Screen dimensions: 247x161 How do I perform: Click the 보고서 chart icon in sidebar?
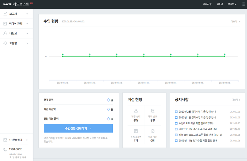pos(5,14)
